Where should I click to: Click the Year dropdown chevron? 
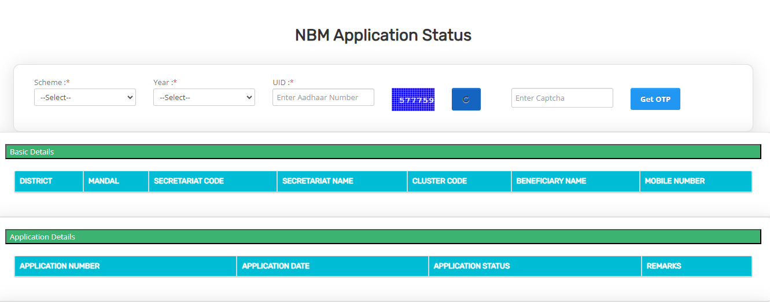click(249, 97)
